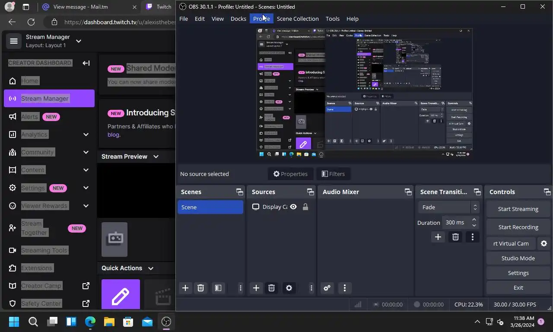Open advanced audio properties gears icon
553x332 pixels.
(327, 288)
